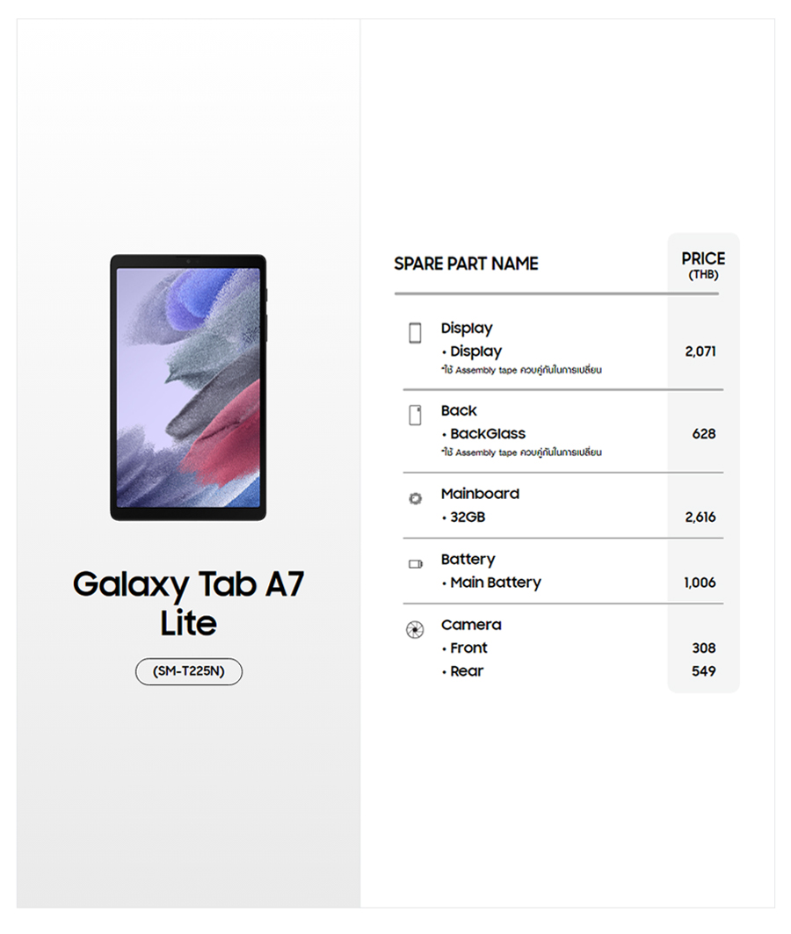Click the Main Battery entry
This screenshot has width=791, height=934.
(495, 583)
